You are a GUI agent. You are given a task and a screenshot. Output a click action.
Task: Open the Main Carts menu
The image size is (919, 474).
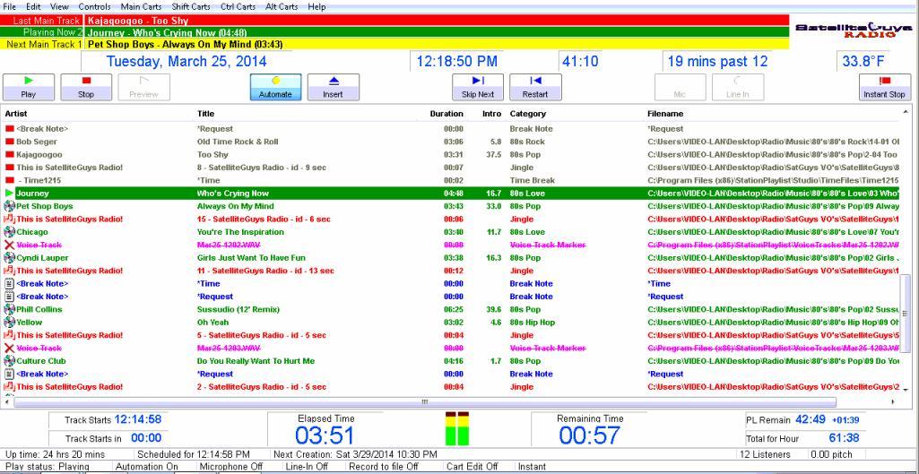click(x=141, y=6)
